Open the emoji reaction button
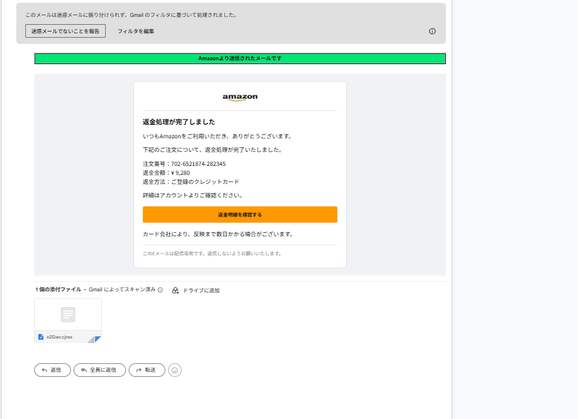The height and width of the screenshot is (419, 578). (x=175, y=370)
